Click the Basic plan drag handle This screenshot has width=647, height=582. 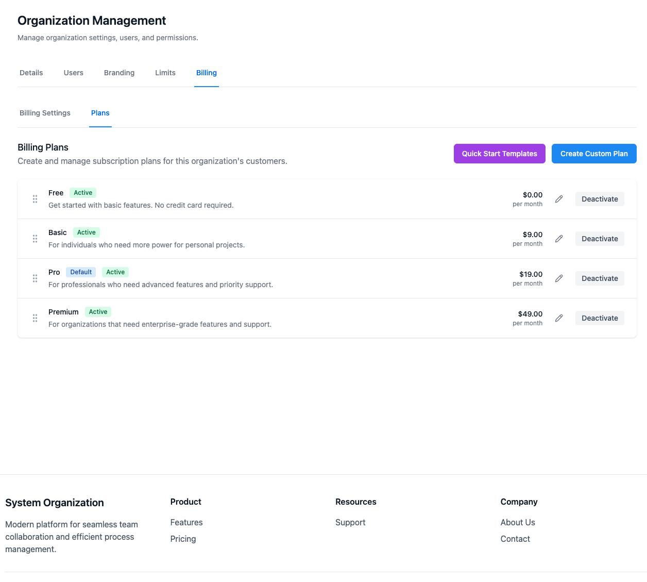click(x=35, y=239)
